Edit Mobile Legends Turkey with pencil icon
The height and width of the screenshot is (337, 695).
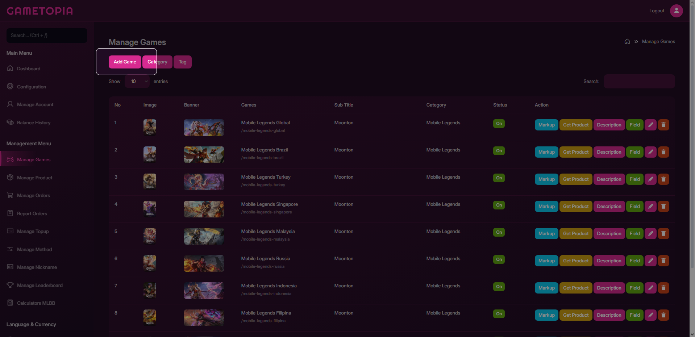tap(650, 179)
